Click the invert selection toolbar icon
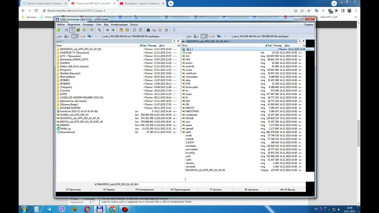Screen dimensions: 379x213 pyautogui.click(x=99, y=30)
